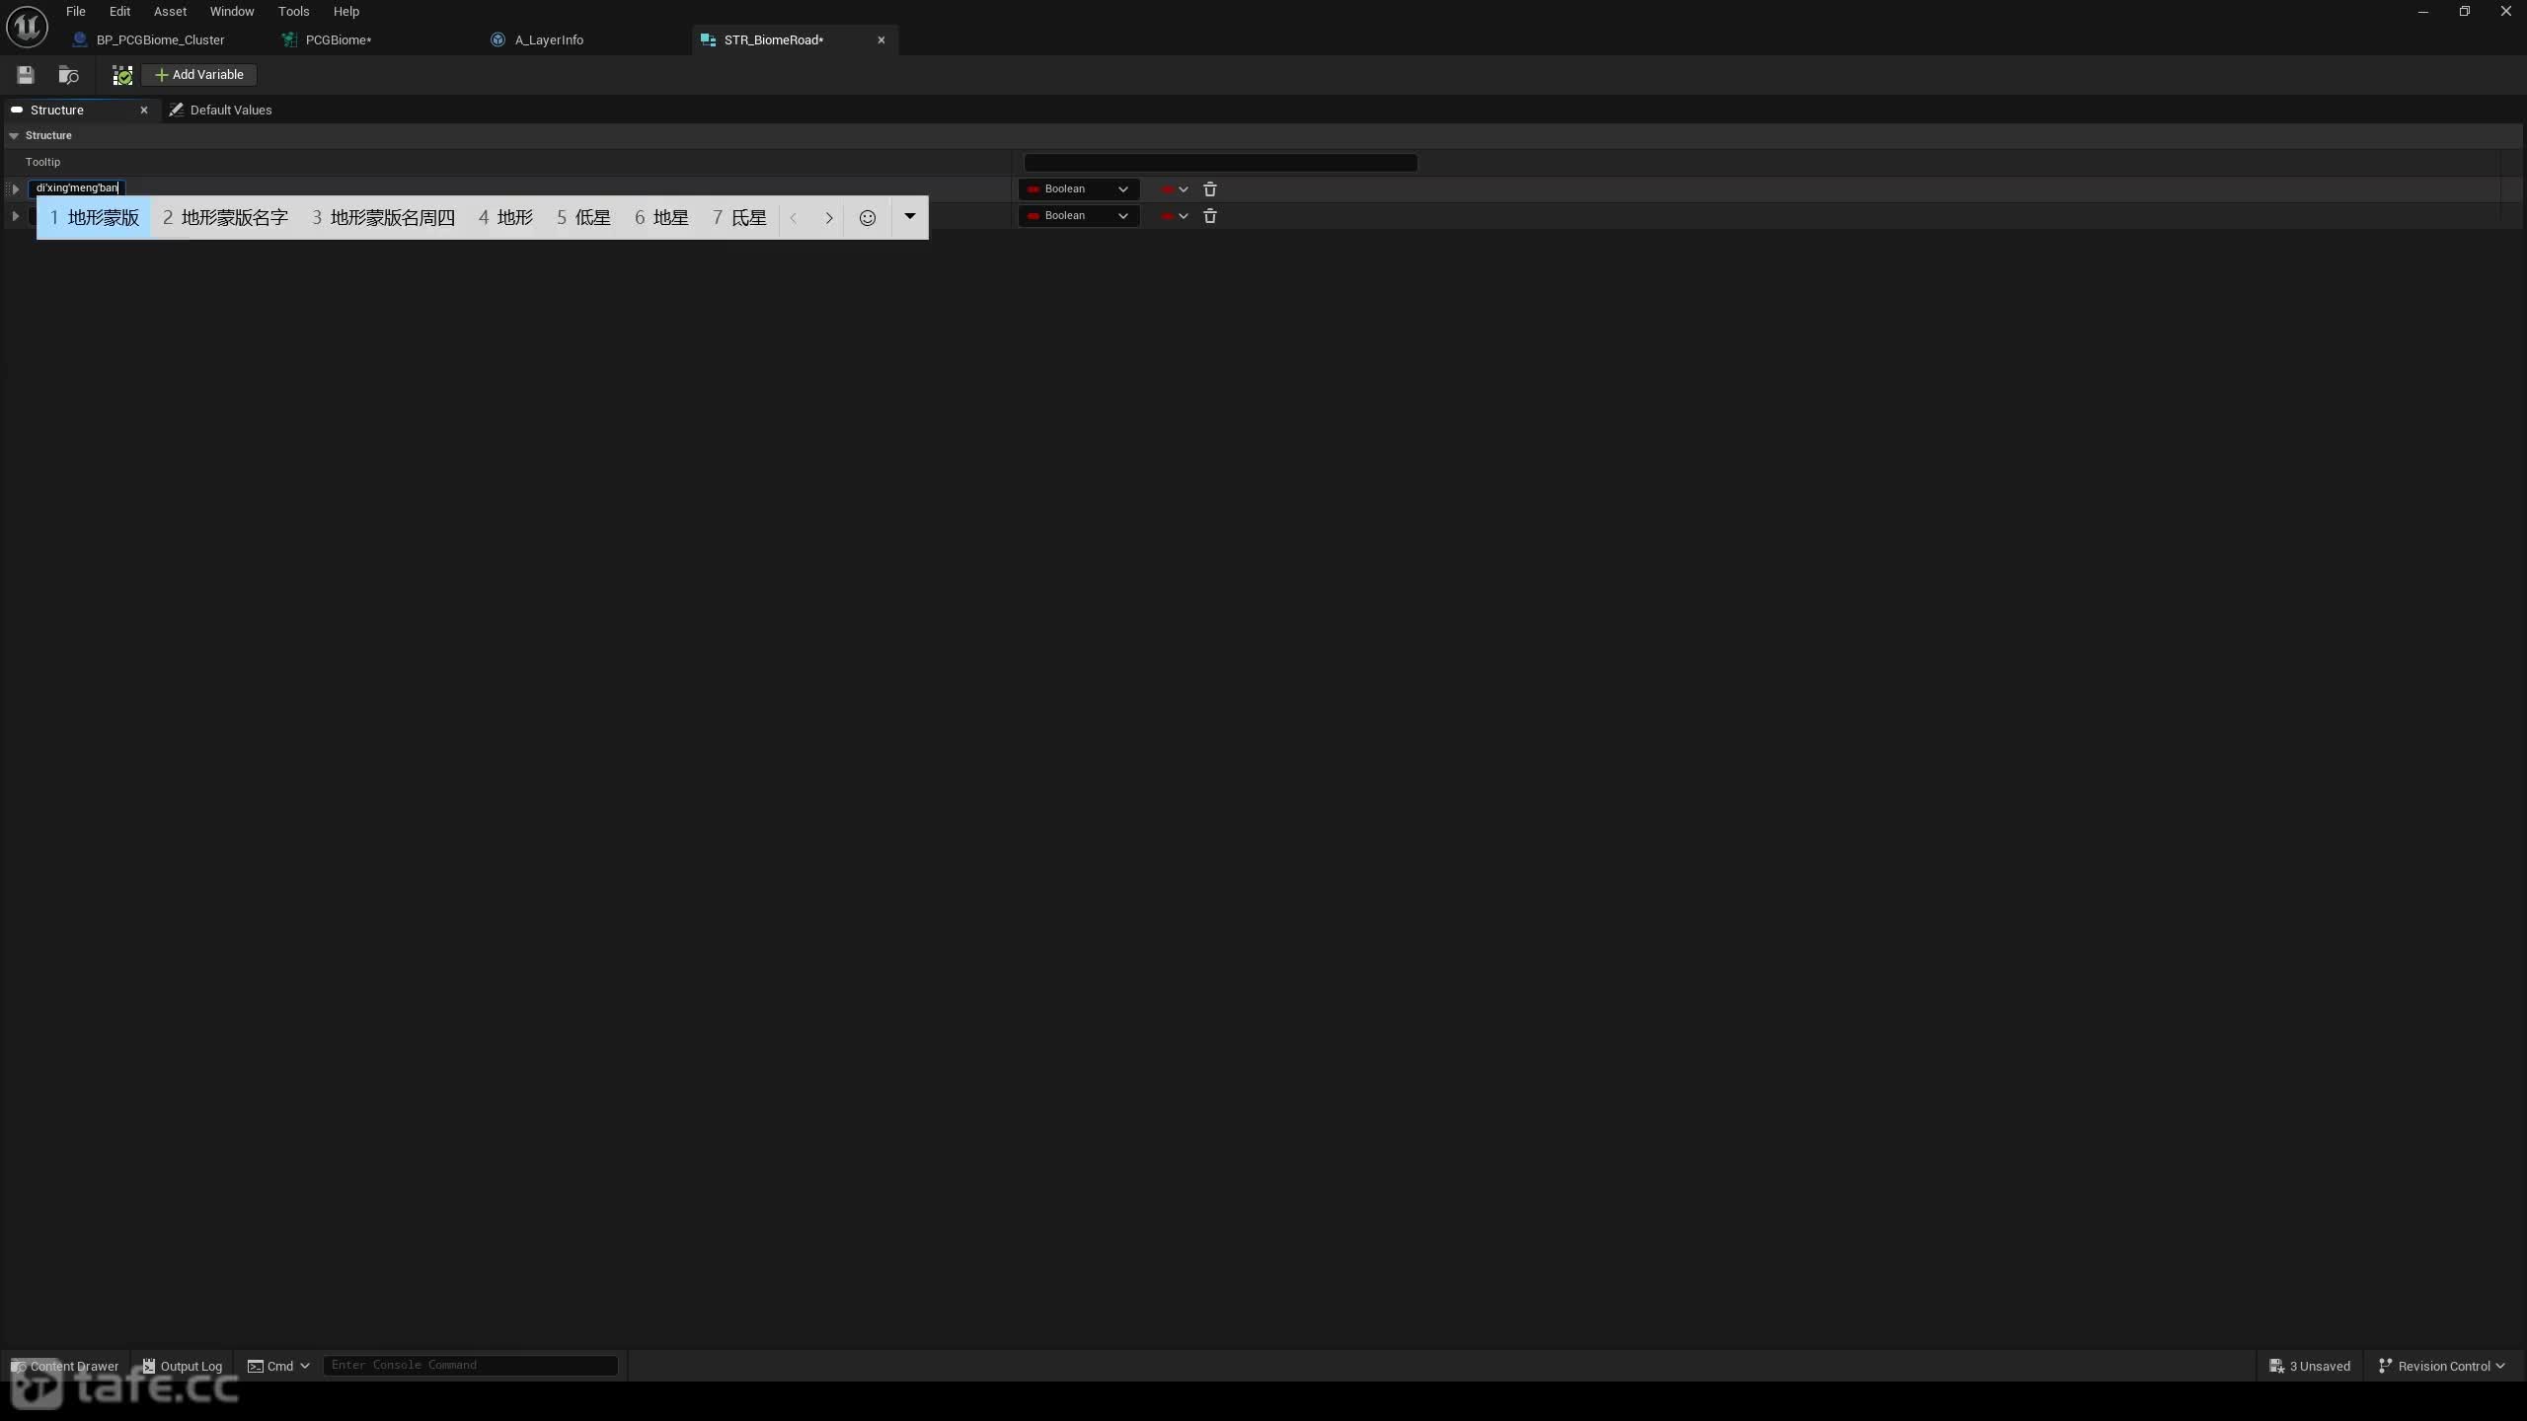Expand the IME candidate window options arrow
The width and height of the screenshot is (2527, 1421).
point(910,217)
